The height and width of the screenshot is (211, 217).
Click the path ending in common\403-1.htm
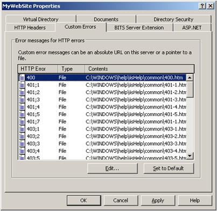coord(136,129)
